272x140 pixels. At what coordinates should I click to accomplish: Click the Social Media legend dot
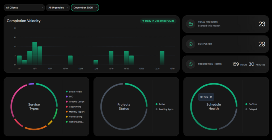click(x=67, y=92)
